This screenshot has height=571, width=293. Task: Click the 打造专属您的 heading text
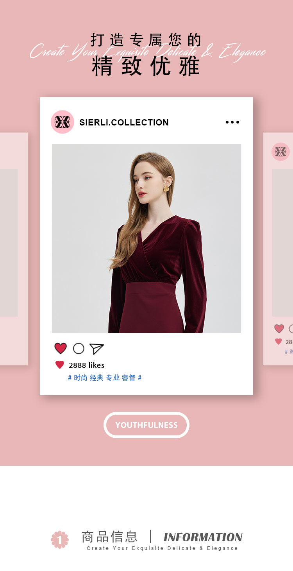[146, 40]
